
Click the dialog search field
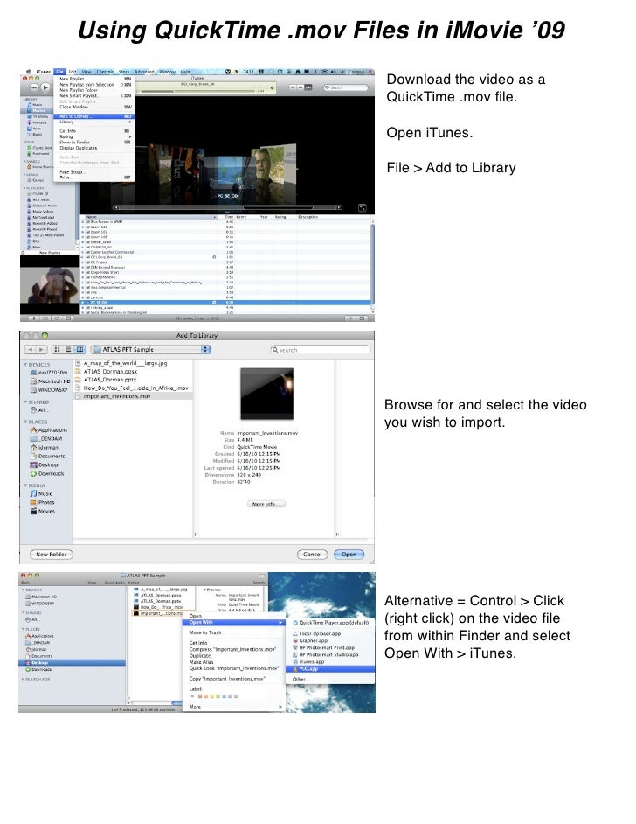pos(321,350)
